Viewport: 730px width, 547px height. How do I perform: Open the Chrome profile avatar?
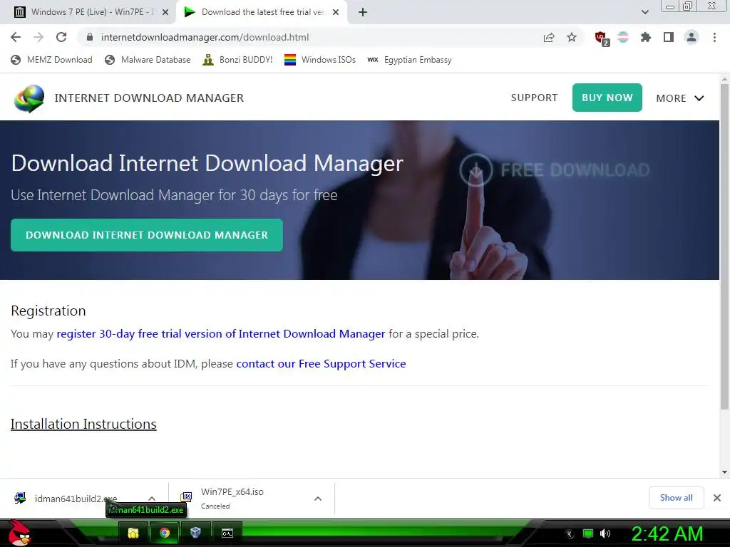tap(692, 37)
